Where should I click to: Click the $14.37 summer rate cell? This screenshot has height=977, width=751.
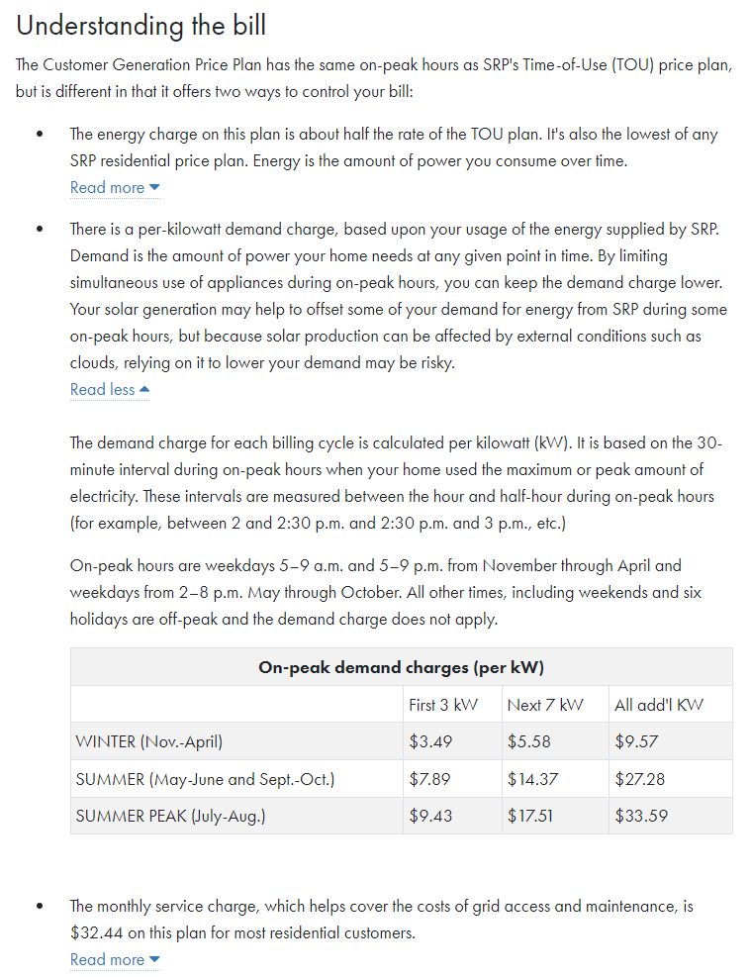532,779
